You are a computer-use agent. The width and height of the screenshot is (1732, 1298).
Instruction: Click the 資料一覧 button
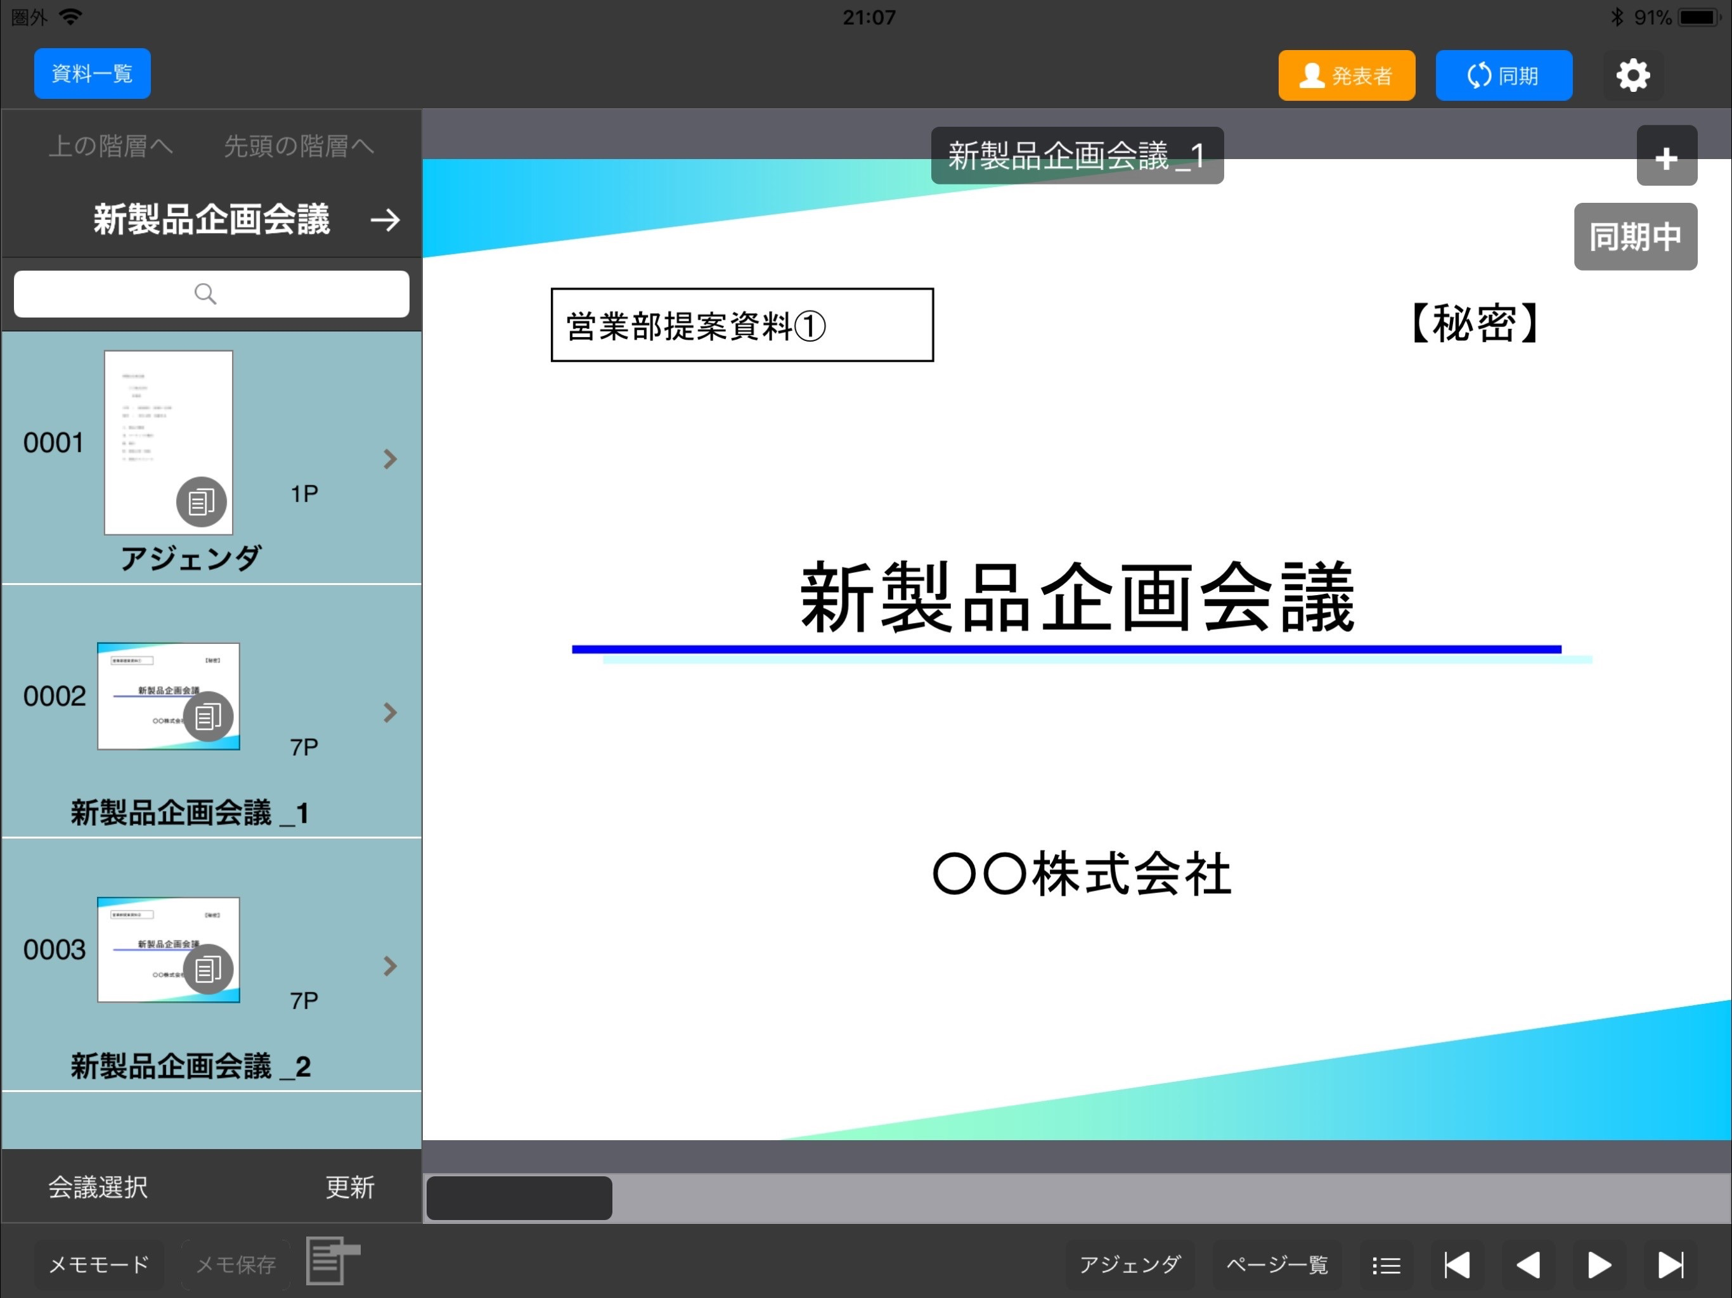click(93, 74)
